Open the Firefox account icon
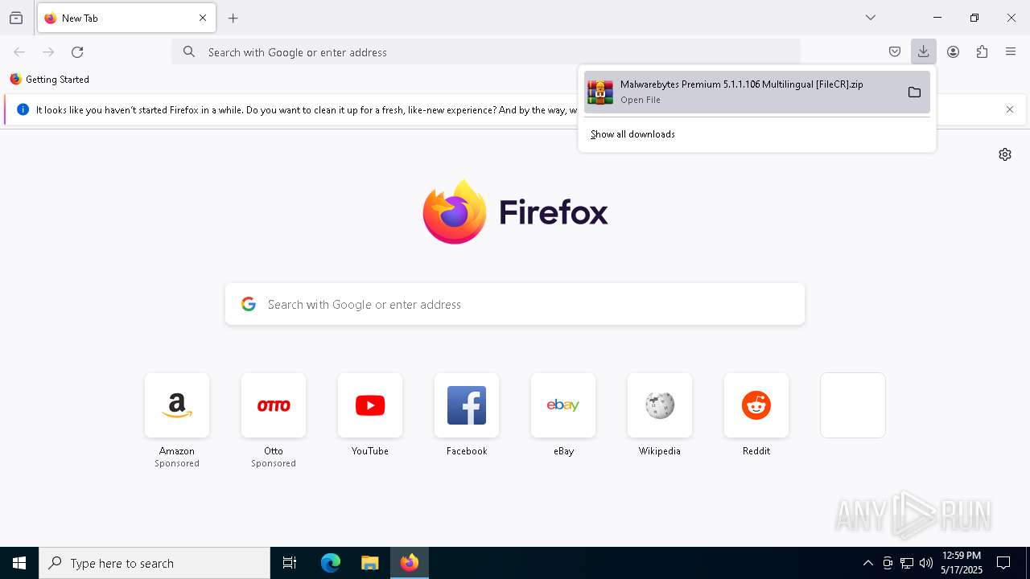1030x579 pixels. coord(953,52)
